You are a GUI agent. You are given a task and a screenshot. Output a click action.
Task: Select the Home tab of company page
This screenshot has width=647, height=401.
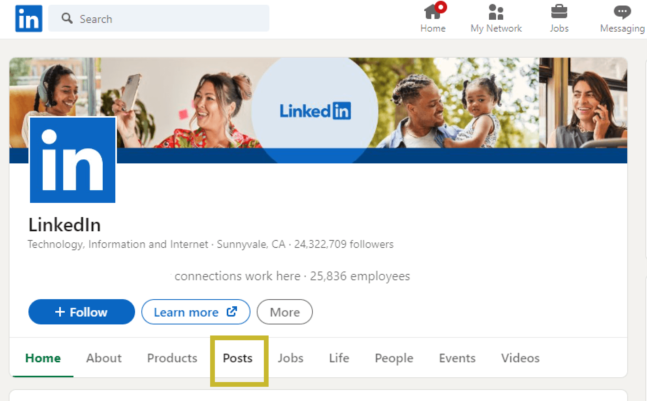pyautogui.click(x=43, y=358)
